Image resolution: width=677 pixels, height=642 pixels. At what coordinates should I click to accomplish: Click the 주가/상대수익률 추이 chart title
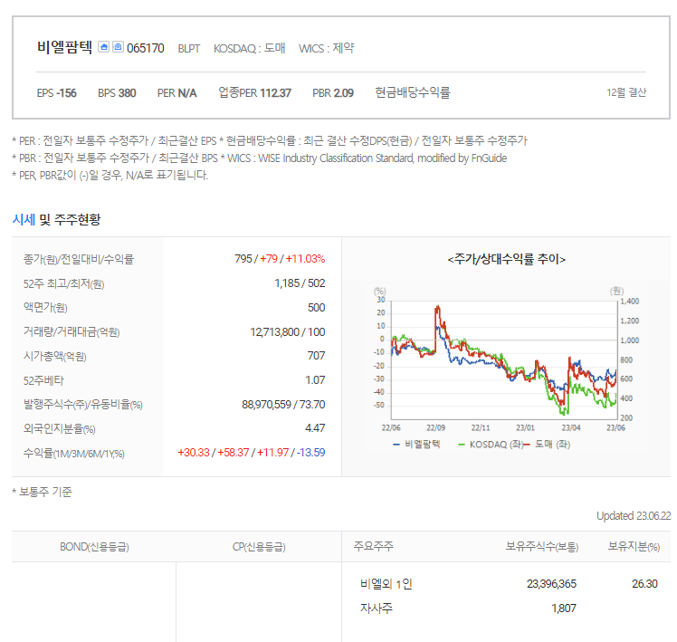[x=507, y=259]
